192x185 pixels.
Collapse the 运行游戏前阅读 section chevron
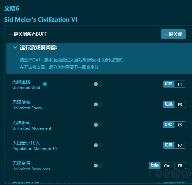click(15, 47)
